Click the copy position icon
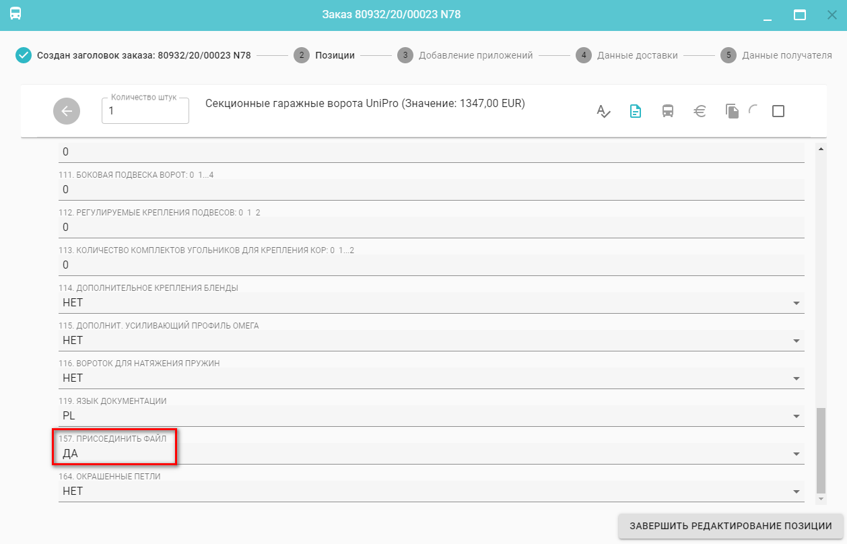The image size is (847, 544). click(732, 111)
